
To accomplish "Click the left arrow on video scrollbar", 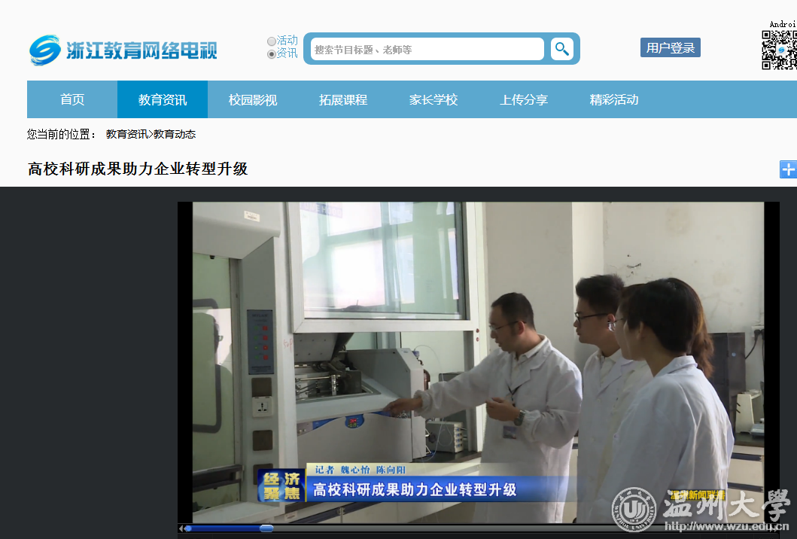I will pos(181,528).
